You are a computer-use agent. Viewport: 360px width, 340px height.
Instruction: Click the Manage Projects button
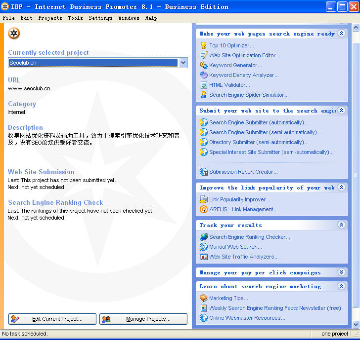143,319
